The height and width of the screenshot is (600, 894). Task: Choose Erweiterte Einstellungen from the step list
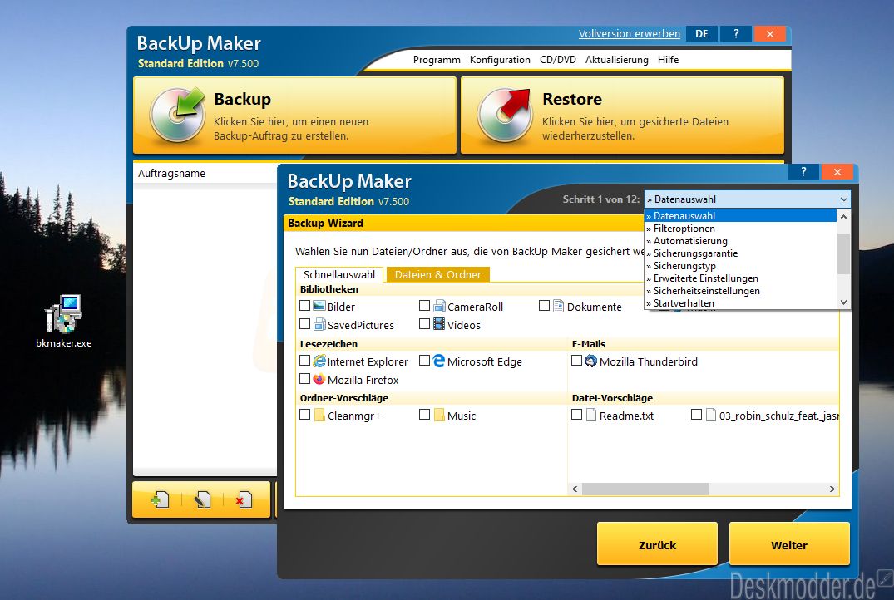[740, 278]
